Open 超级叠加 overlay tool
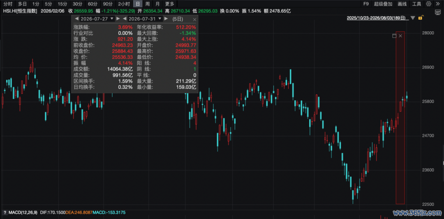 click(x=383, y=4)
